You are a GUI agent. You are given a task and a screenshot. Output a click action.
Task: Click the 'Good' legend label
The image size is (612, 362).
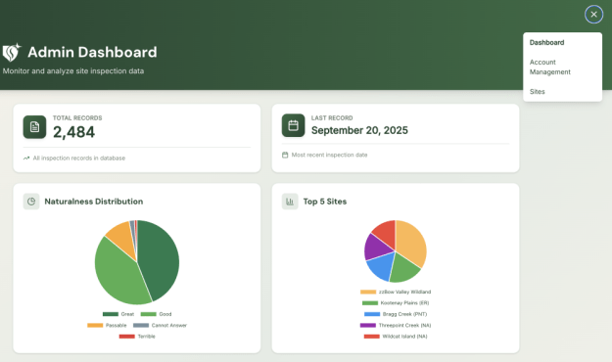165,314
